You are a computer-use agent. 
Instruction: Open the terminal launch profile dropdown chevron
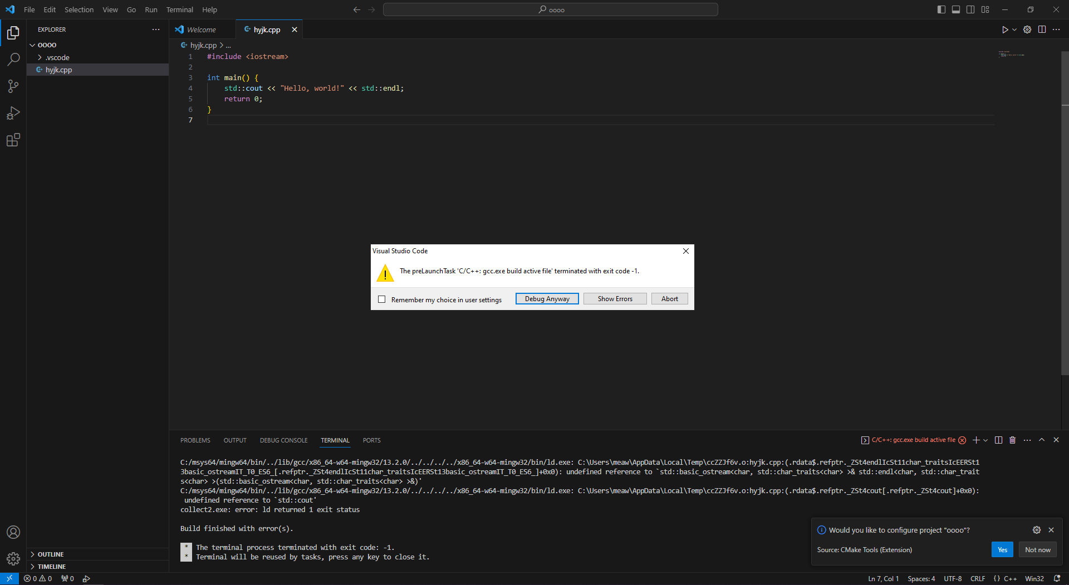point(984,440)
